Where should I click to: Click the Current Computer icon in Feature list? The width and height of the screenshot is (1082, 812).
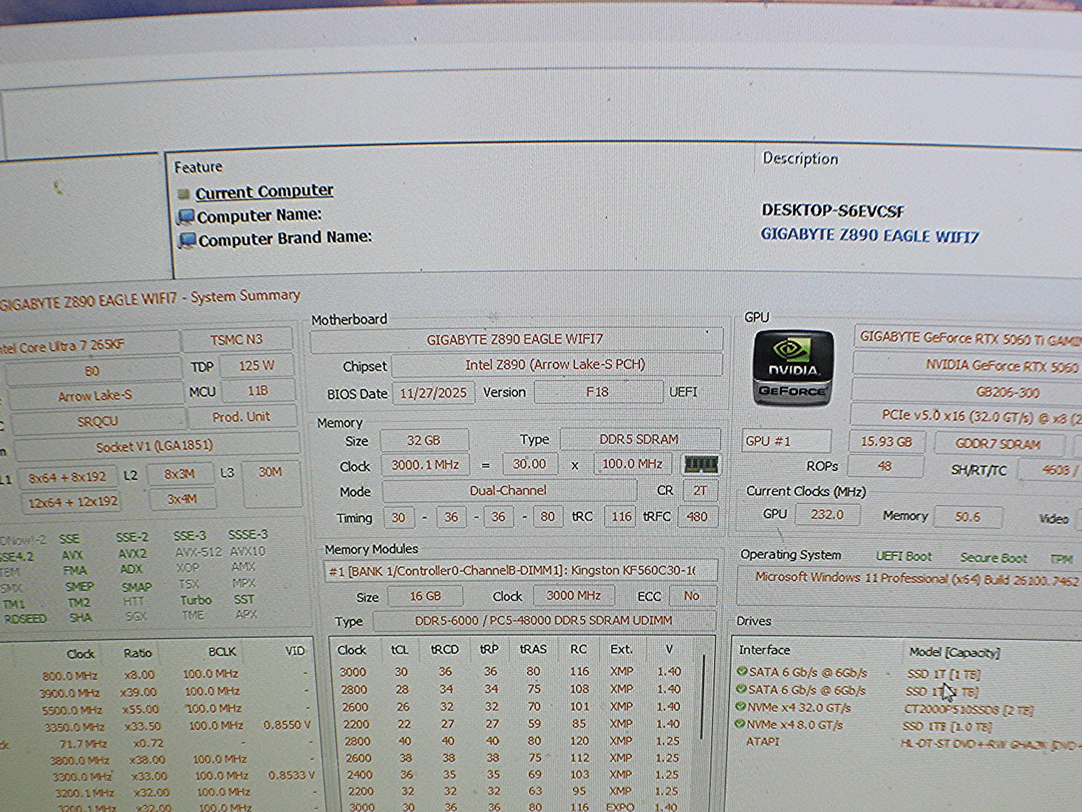click(183, 194)
